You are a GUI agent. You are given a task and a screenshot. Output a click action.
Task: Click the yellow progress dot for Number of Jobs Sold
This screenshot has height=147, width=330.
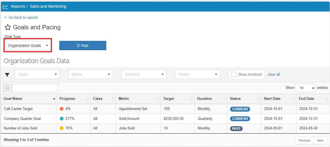(62, 128)
